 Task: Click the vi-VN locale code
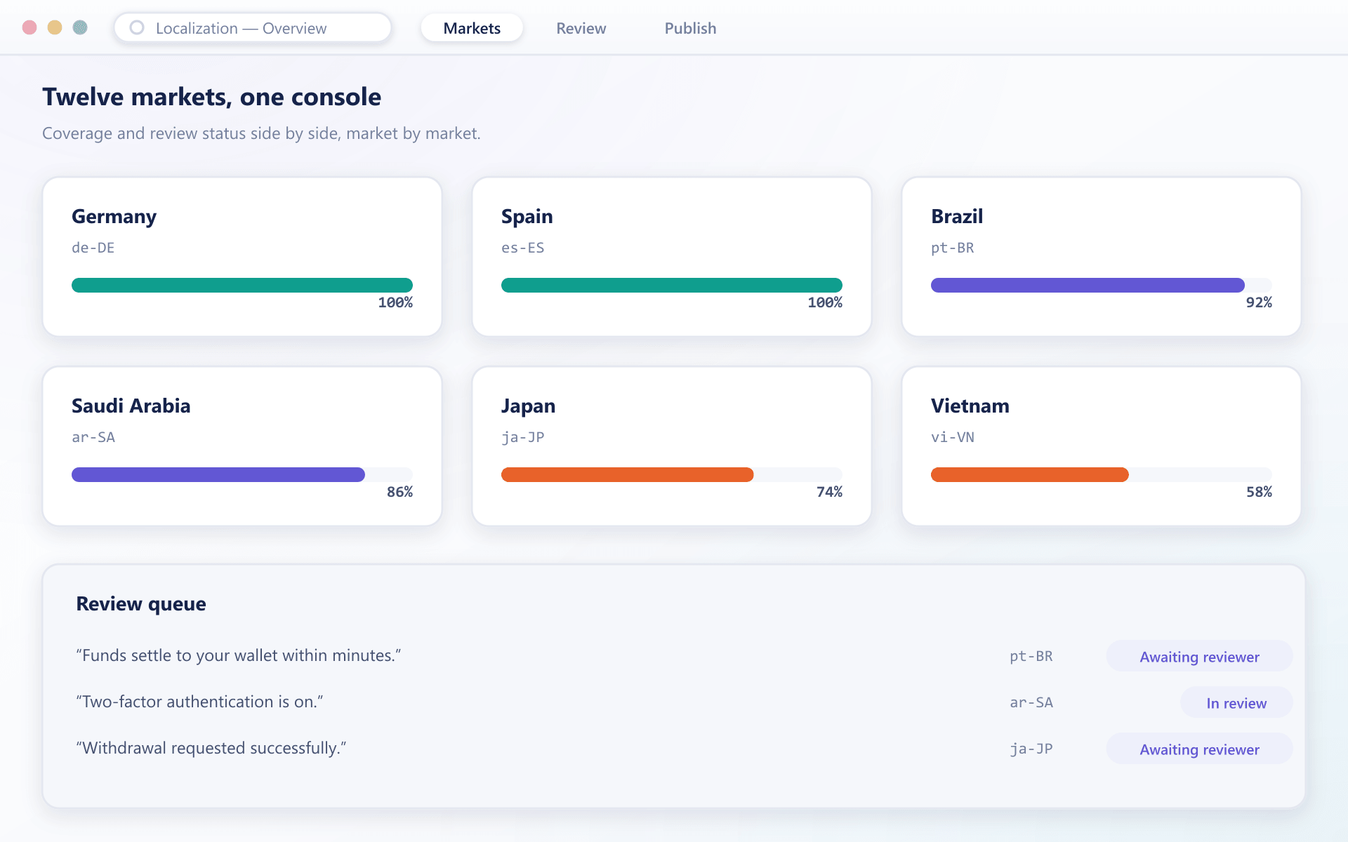[x=953, y=437]
